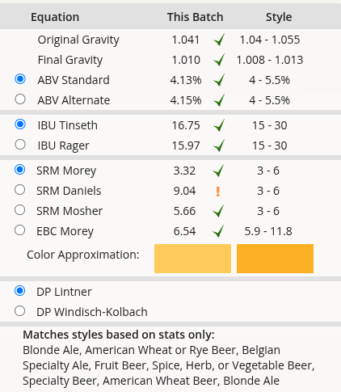341x392 pixels.
Task: Click the green checkmark beside Original Gravity
Action: pyautogui.click(x=219, y=40)
